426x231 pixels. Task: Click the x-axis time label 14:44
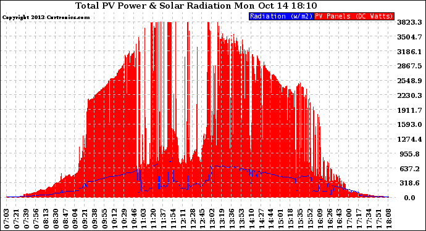click(x=271, y=219)
